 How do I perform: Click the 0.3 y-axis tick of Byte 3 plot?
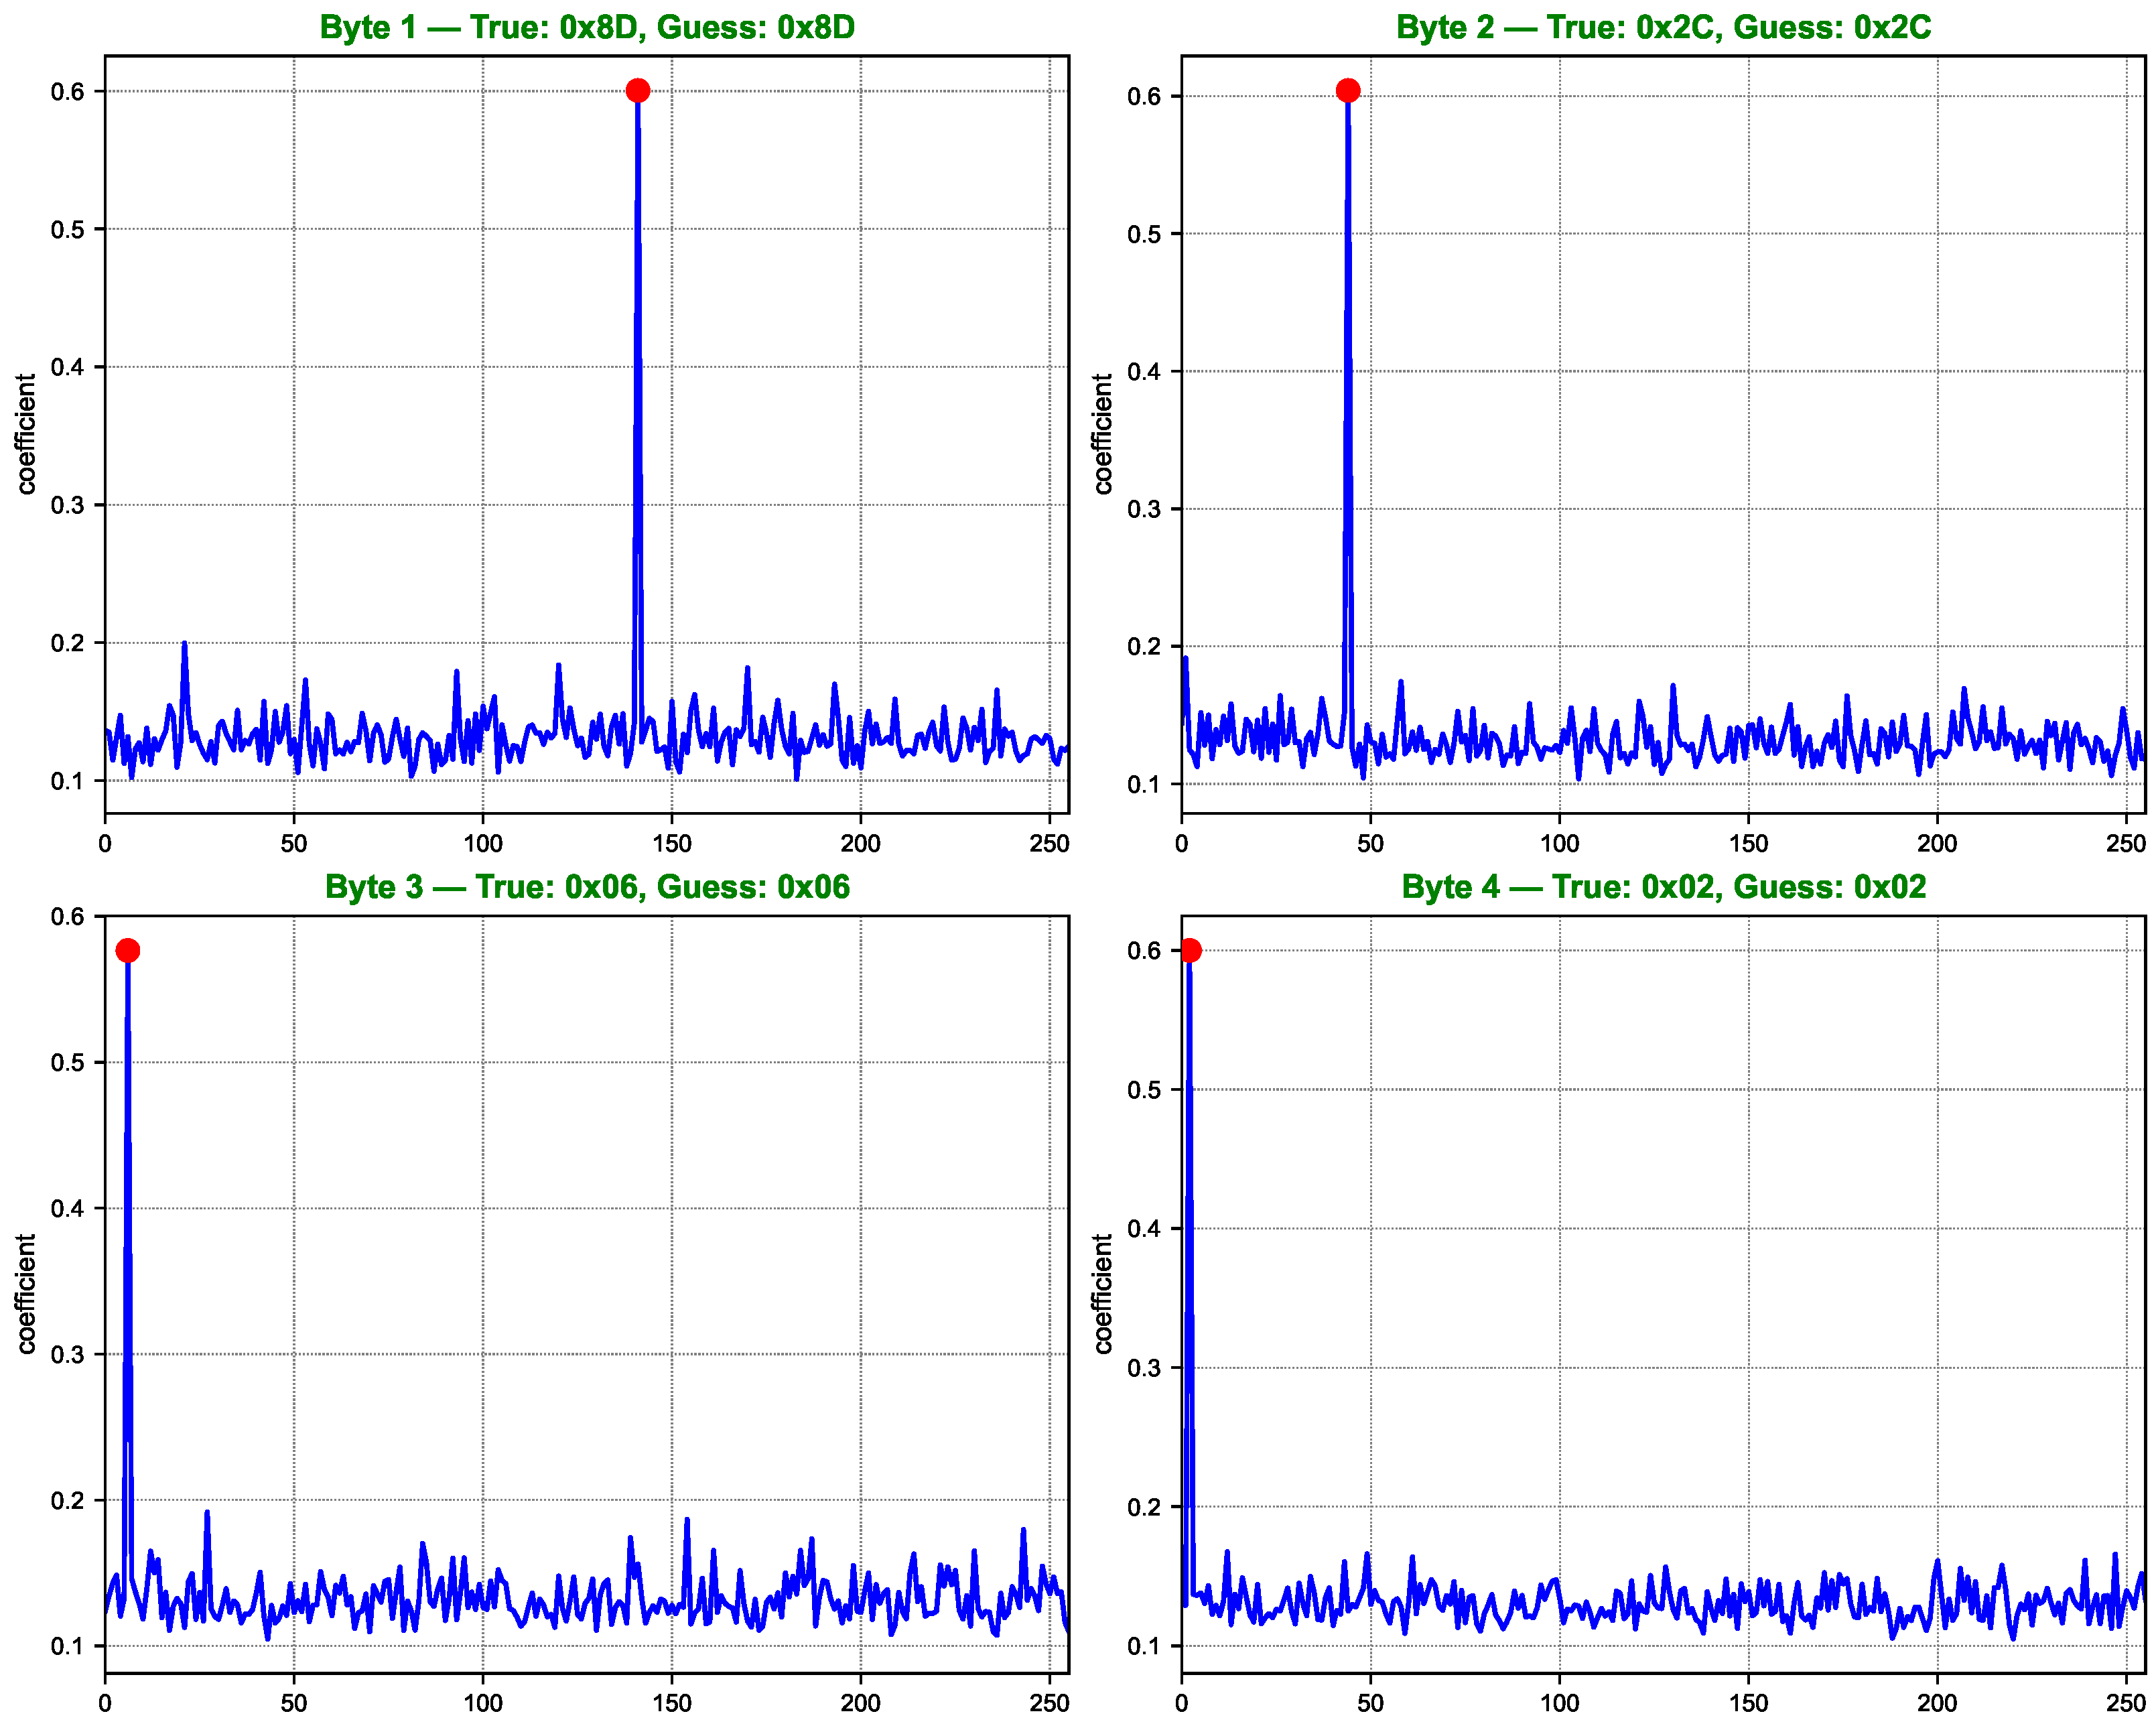(x=67, y=1355)
